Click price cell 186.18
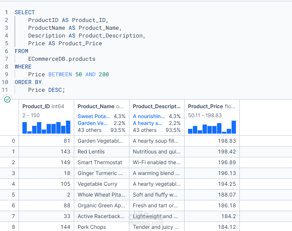Screen dimensions: 292x231 coord(227,206)
